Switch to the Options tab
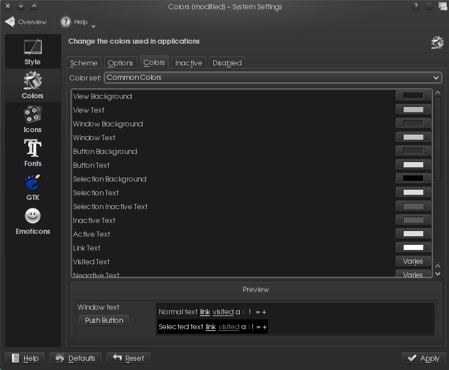This screenshot has height=370, width=449. (120, 63)
